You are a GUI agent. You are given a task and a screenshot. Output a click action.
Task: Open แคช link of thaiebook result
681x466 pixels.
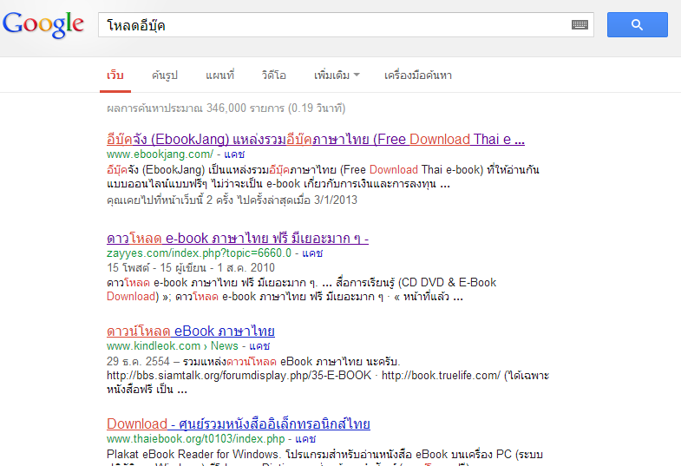(x=305, y=439)
